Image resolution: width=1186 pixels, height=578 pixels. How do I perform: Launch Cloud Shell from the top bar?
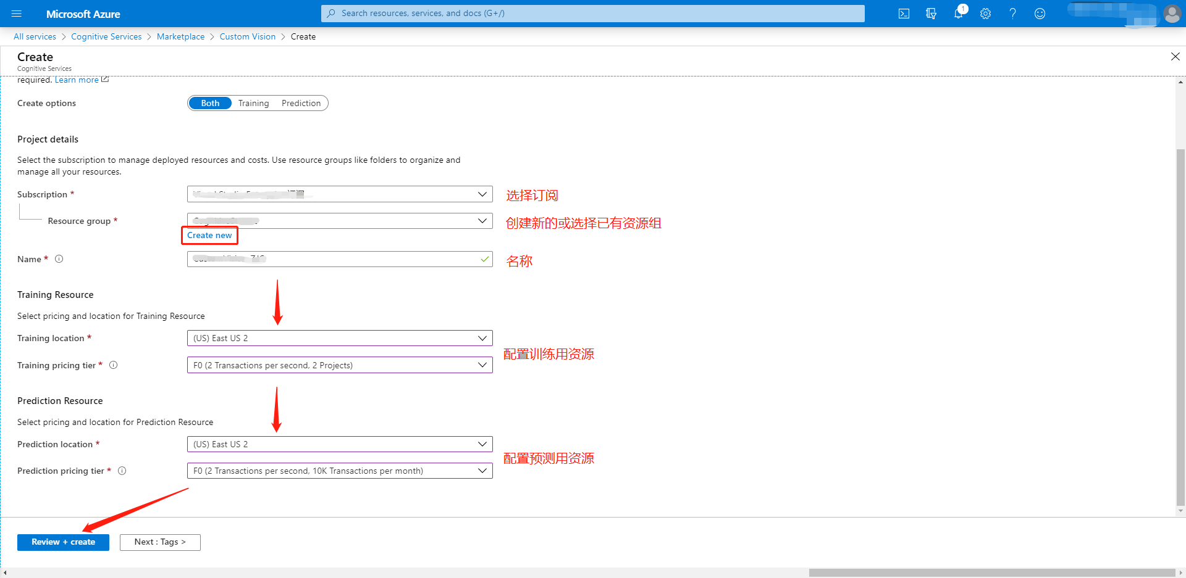point(904,14)
